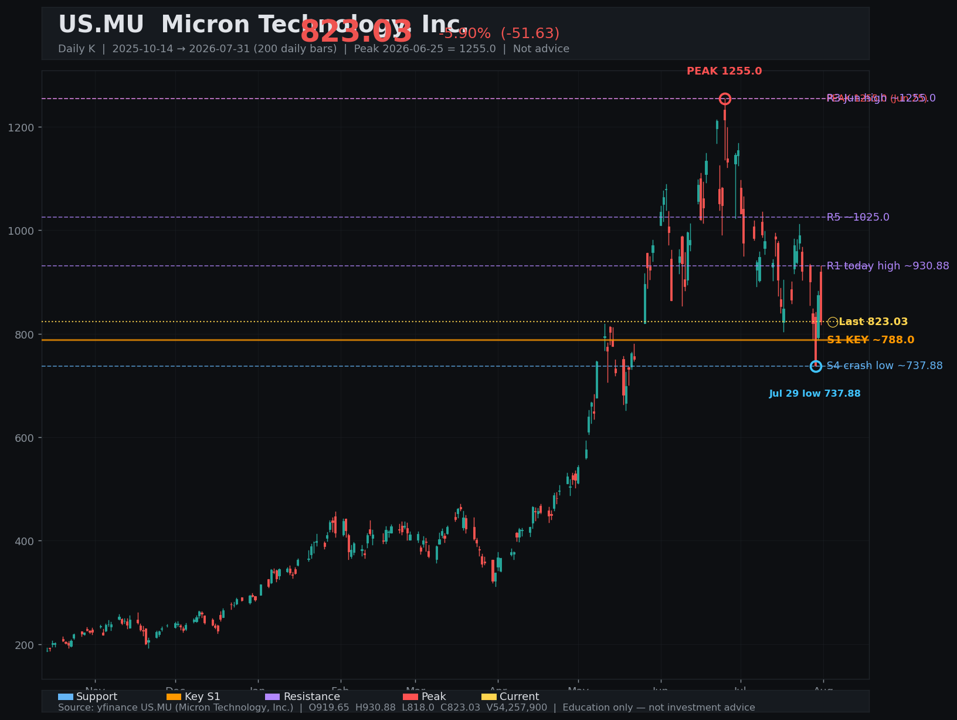Screen dimensions: 957x720
Task: Click the 1200 y-axis tick label
Action: click(21, 127)
